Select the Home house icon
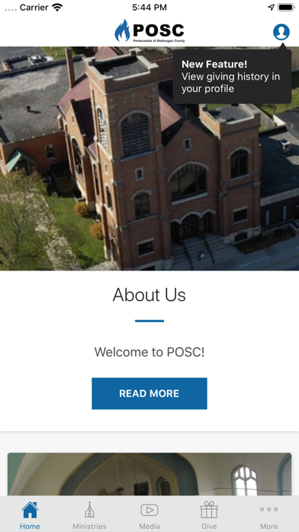Viewport: 299px width, 532px height. coord(30,510)
